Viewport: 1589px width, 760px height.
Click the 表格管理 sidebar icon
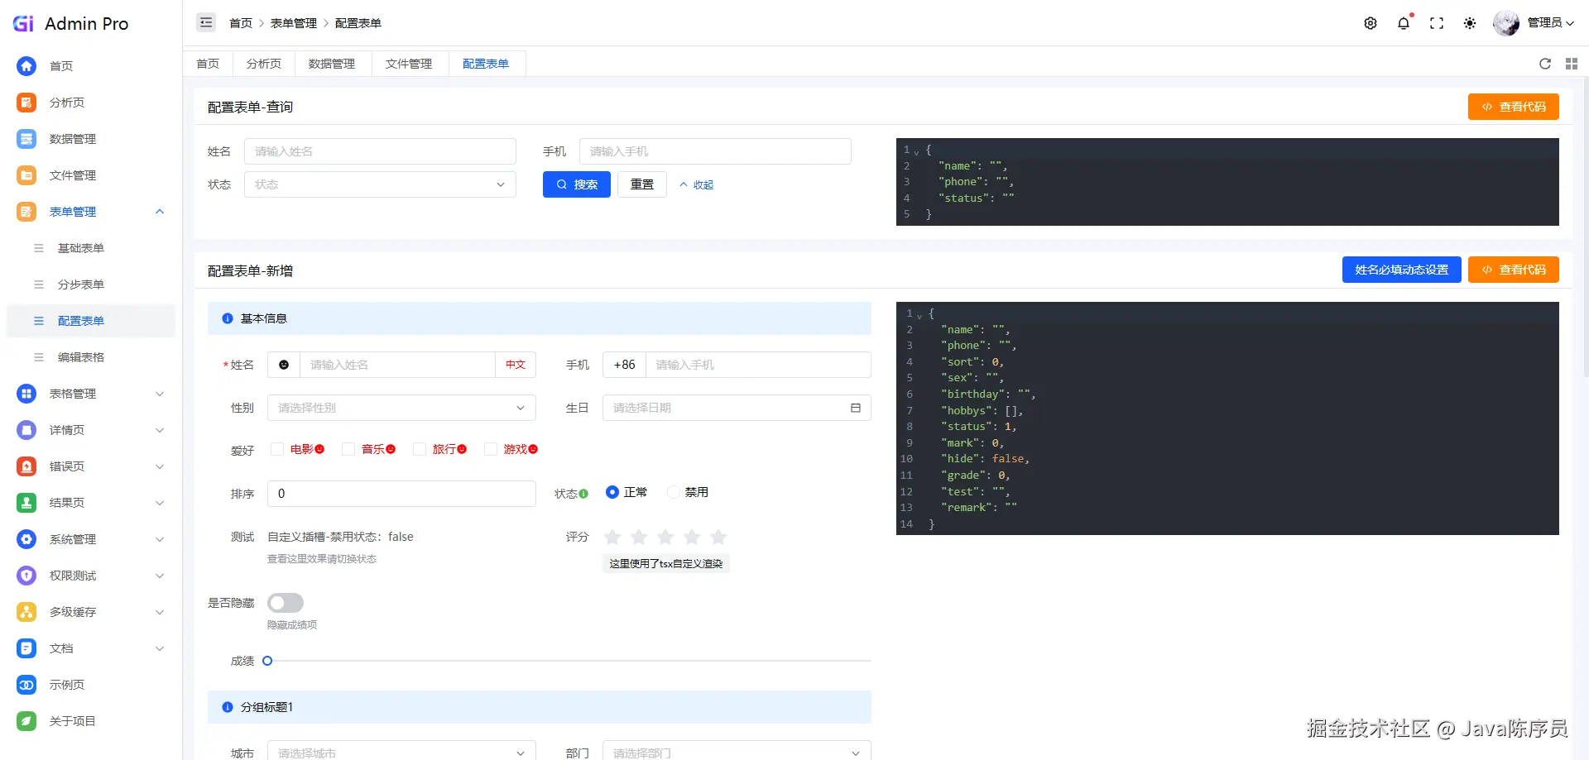pyautogui.click(x=26, y=394)
